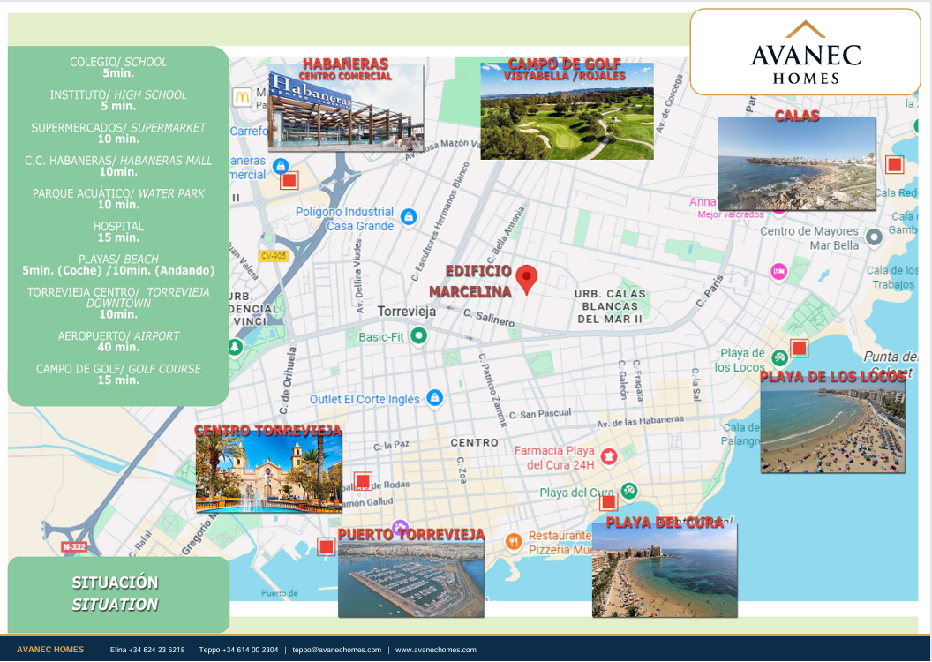
Task: Click the EDIFICIO MARCELINA label
Action: [x=470, y=281]
